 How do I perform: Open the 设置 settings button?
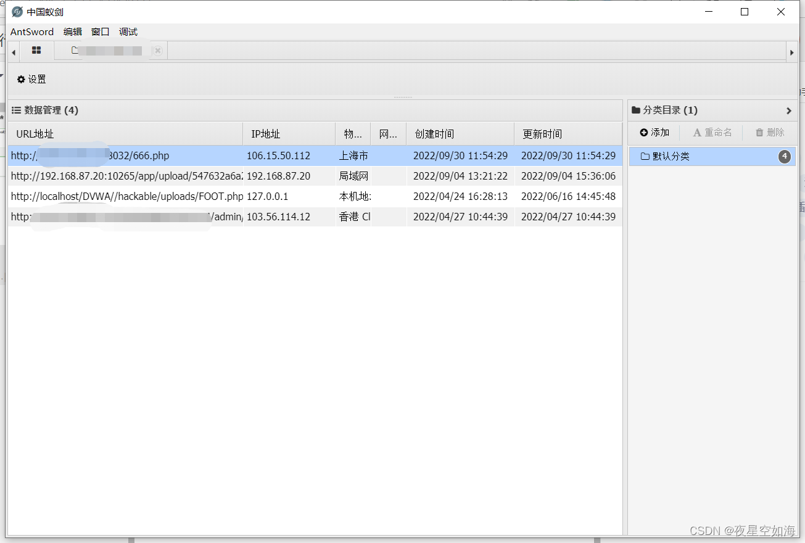[31, 79]
